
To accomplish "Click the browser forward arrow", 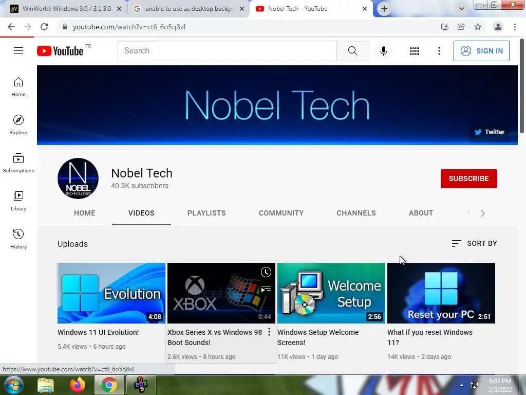I will click(x=28, y=27).
